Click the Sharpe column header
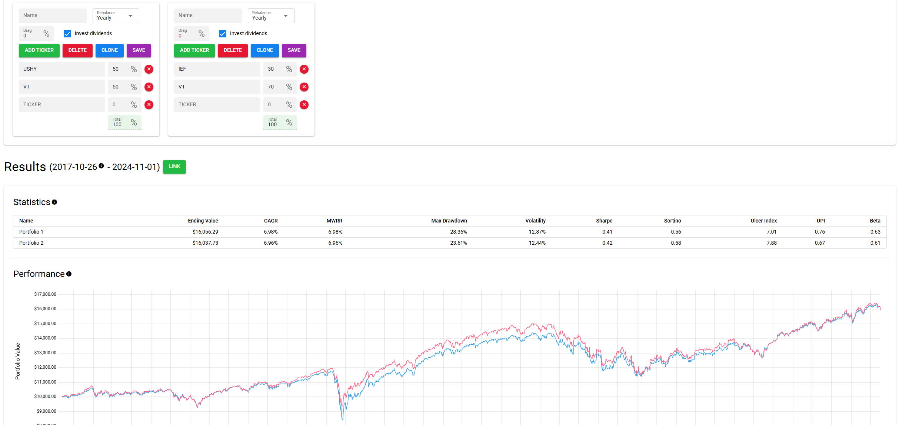The width and height of the screenshot is (899, 425). tap(604, 221)
